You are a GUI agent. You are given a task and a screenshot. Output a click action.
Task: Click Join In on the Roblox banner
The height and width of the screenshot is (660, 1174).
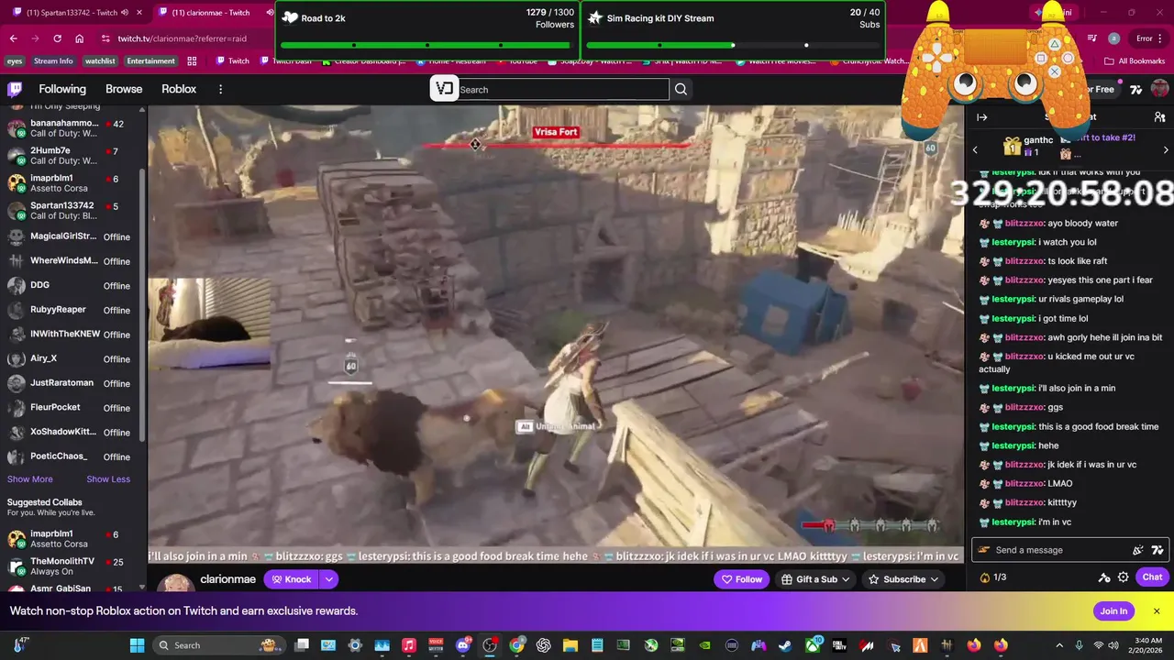coord(1113,611)
